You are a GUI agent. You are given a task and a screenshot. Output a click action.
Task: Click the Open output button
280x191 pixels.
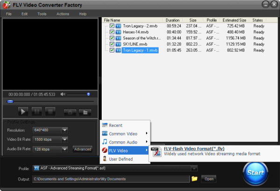[x=209, y=179]
